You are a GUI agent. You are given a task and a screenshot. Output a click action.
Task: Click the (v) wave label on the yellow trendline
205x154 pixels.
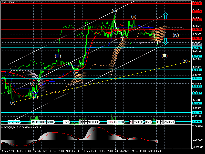pyautogui.click(x=185, y=61)
